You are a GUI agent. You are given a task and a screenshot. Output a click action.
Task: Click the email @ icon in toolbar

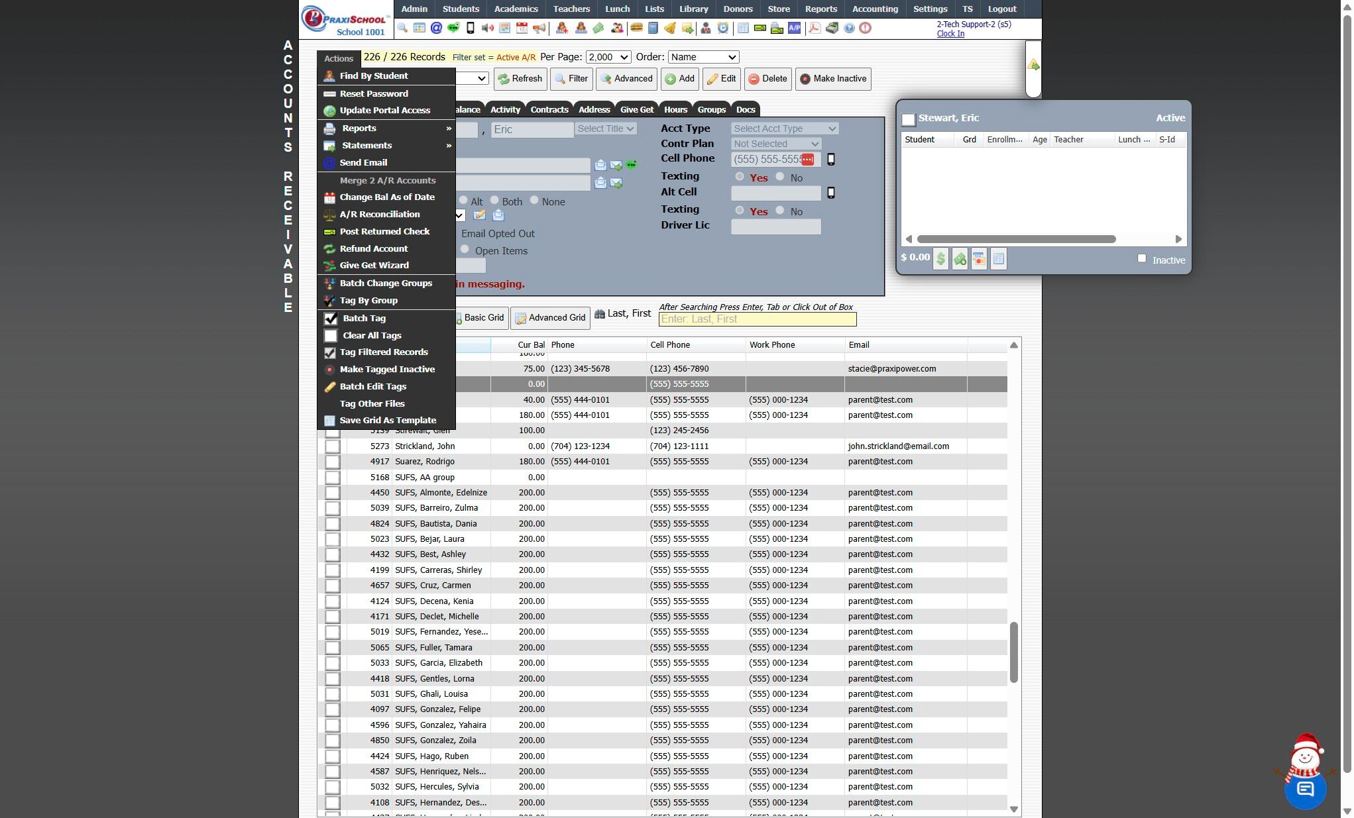point(436,28)
